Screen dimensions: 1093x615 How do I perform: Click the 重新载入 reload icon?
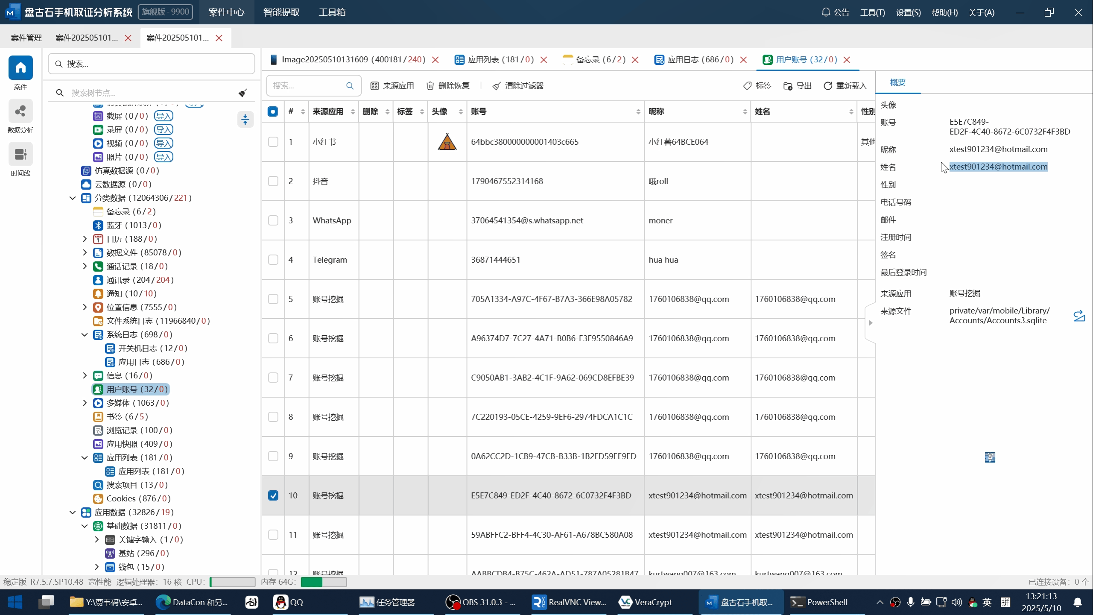point(827,86)
